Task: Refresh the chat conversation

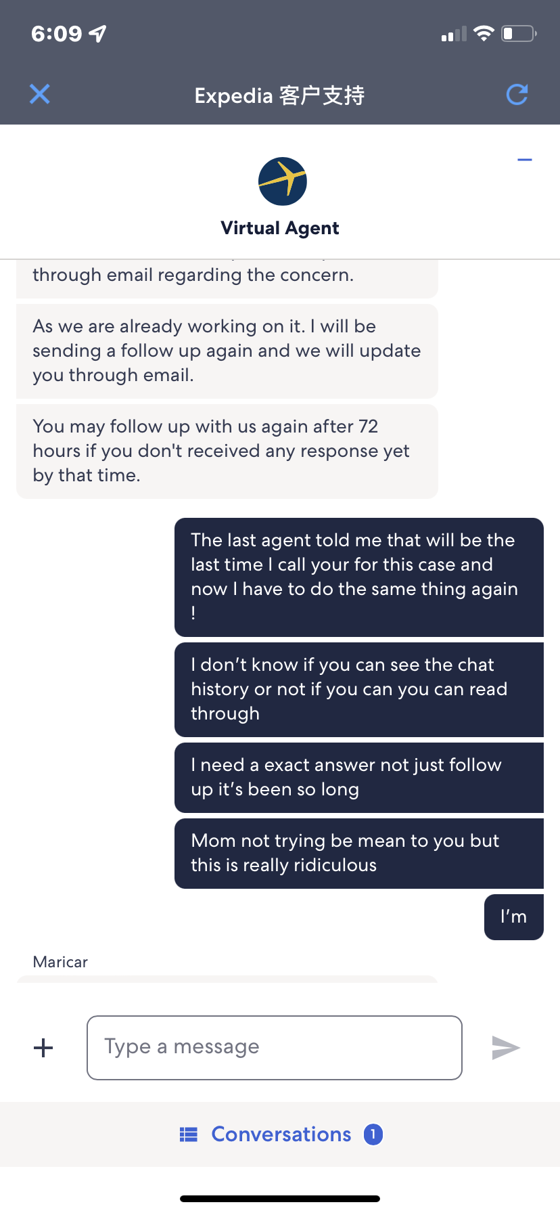Action: pos(517,95)
